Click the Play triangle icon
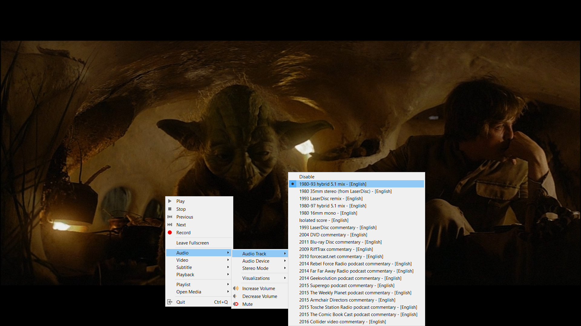The height and width of the screenshot is (326, 581). [170, 201]
